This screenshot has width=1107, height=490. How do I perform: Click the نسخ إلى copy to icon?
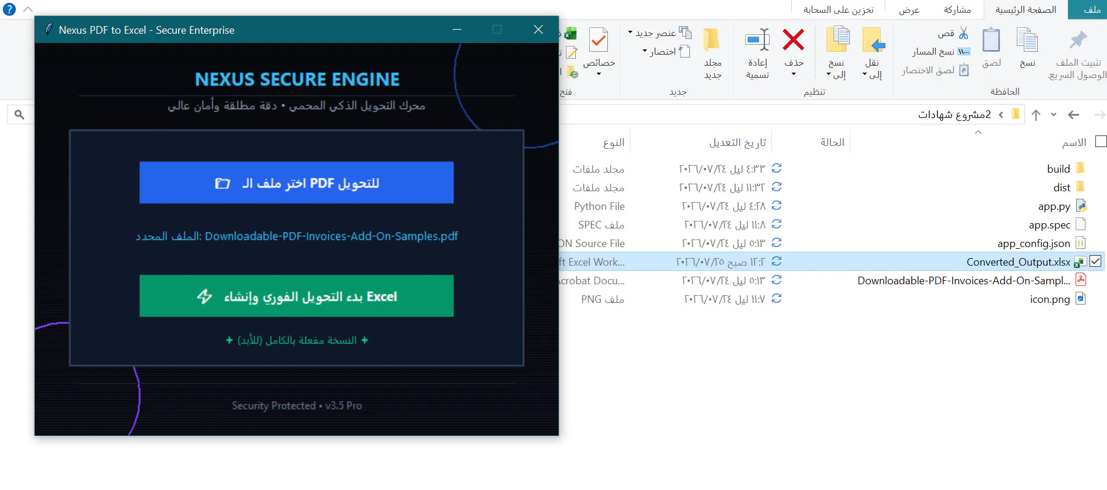coord(838,40)
